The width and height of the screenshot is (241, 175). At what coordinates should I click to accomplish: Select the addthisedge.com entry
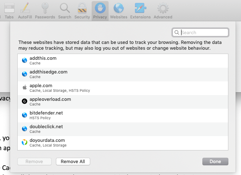point(123,75)
